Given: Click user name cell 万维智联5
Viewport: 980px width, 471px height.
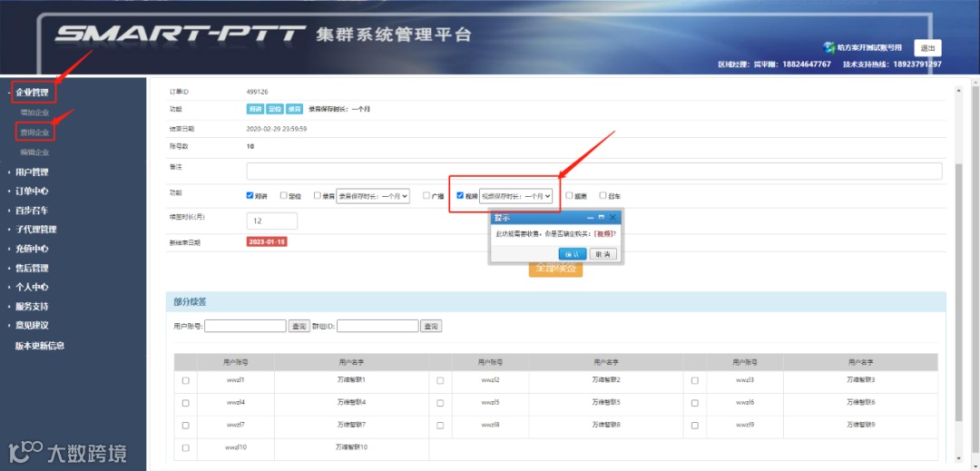Looking at the screenshot, I should point(605,402).
